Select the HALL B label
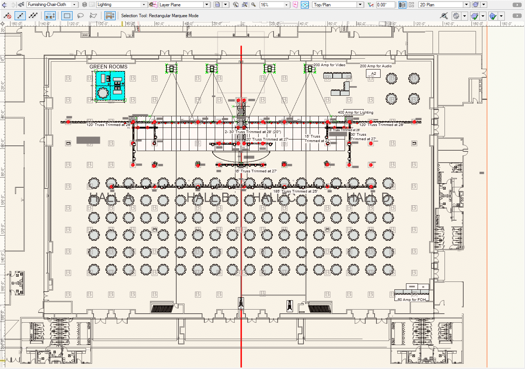525x369 pixels. [x=208, y=197]
